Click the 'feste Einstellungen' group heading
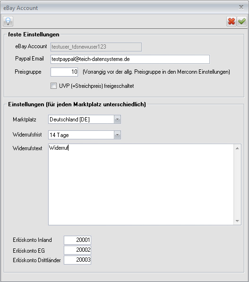The width and height of the screenshot is (249, 282). tap(34, 34)
